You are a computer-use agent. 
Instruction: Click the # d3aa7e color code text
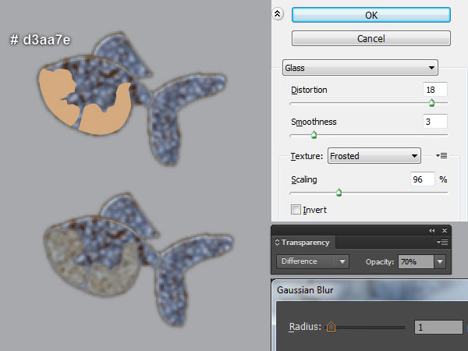(x=41, y=40)
